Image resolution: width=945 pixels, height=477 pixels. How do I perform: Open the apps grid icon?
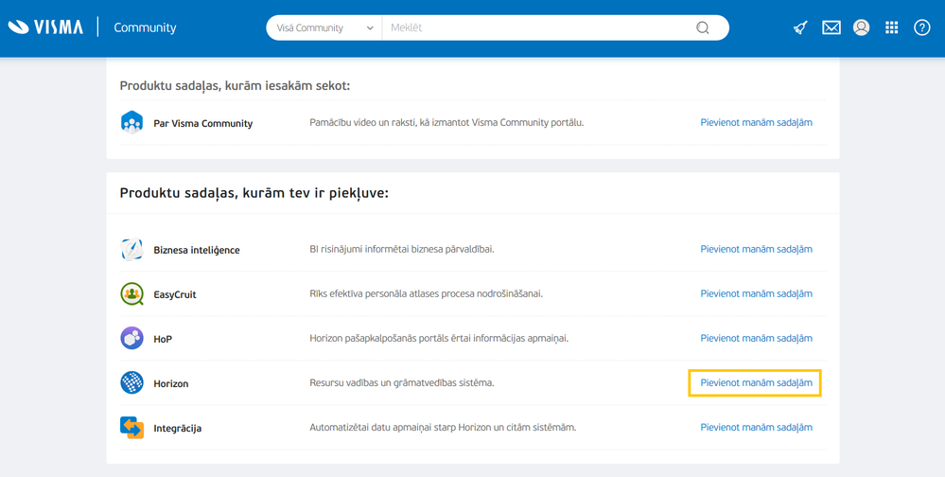pyautogui.click(x=891, y=27)
